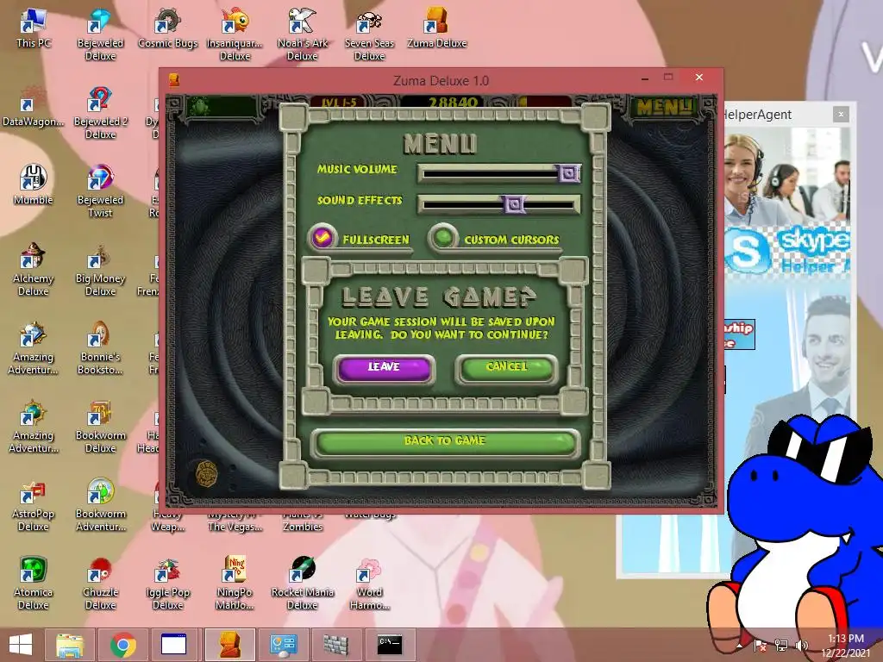883x662 pixels.
Task: Select the Bejeweled 2 Deluxe desktop shortcut
Action: coord(100,113)
